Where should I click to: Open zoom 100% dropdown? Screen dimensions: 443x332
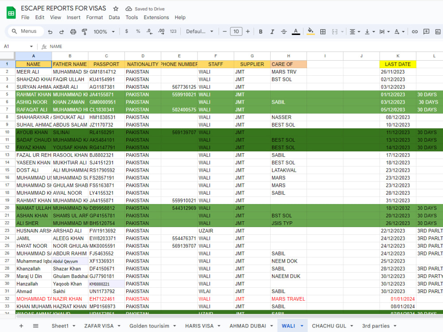coord(104,31)
